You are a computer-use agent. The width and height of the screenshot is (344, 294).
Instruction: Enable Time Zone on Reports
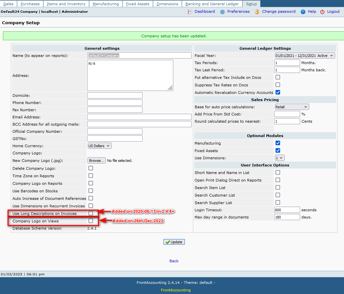[x=91, y=176]
